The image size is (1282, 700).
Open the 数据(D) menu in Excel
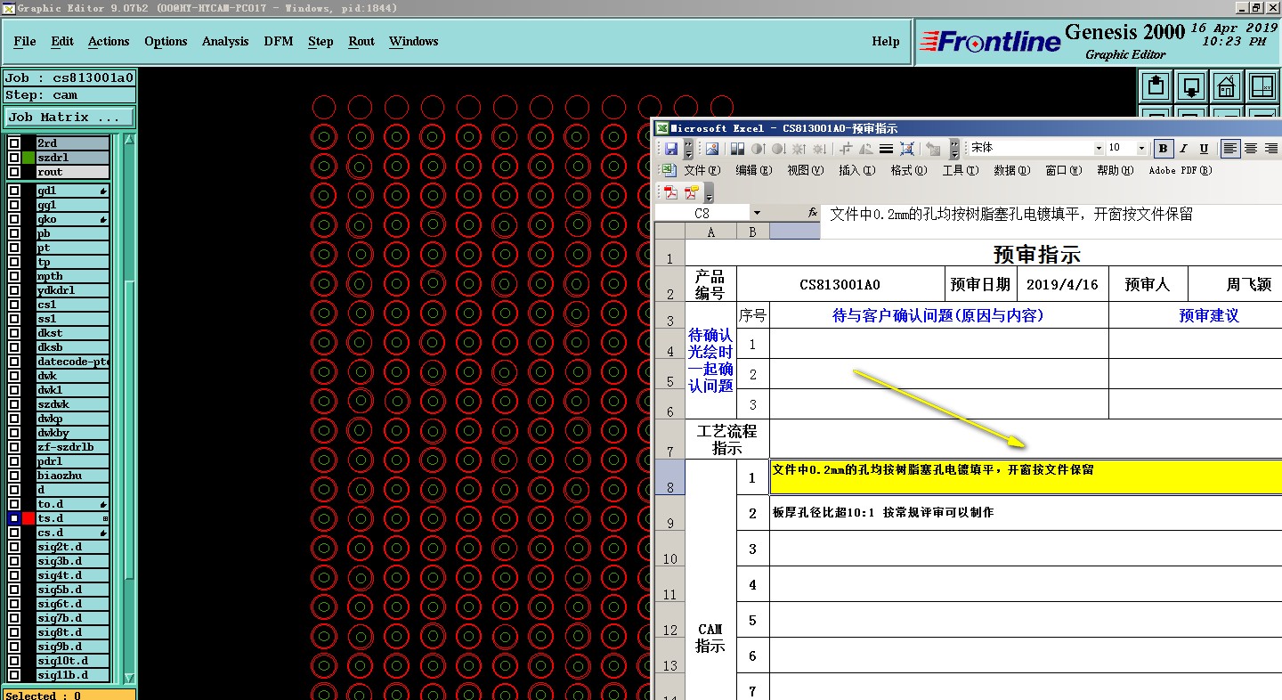click(1012, 170)
